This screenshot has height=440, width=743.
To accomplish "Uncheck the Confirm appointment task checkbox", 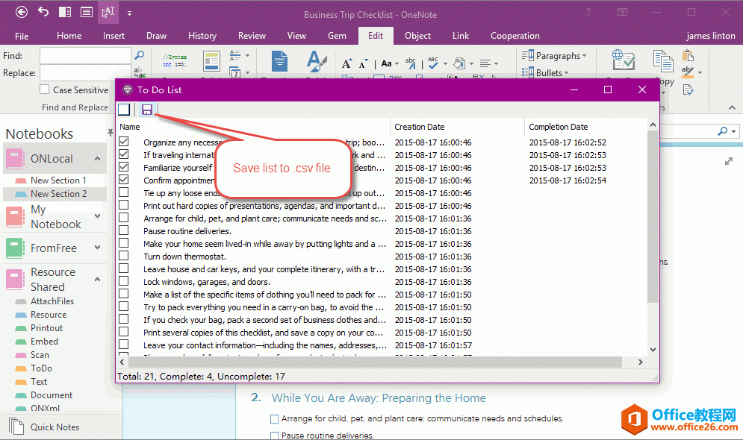I will pos(124,180).
